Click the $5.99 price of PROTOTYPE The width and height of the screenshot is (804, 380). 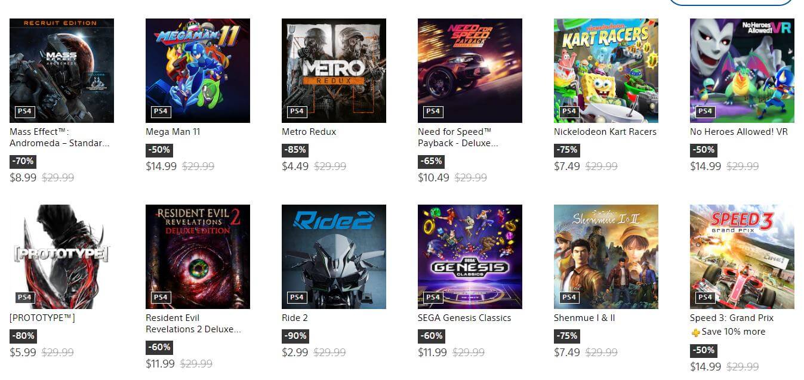tap(23, 353)
